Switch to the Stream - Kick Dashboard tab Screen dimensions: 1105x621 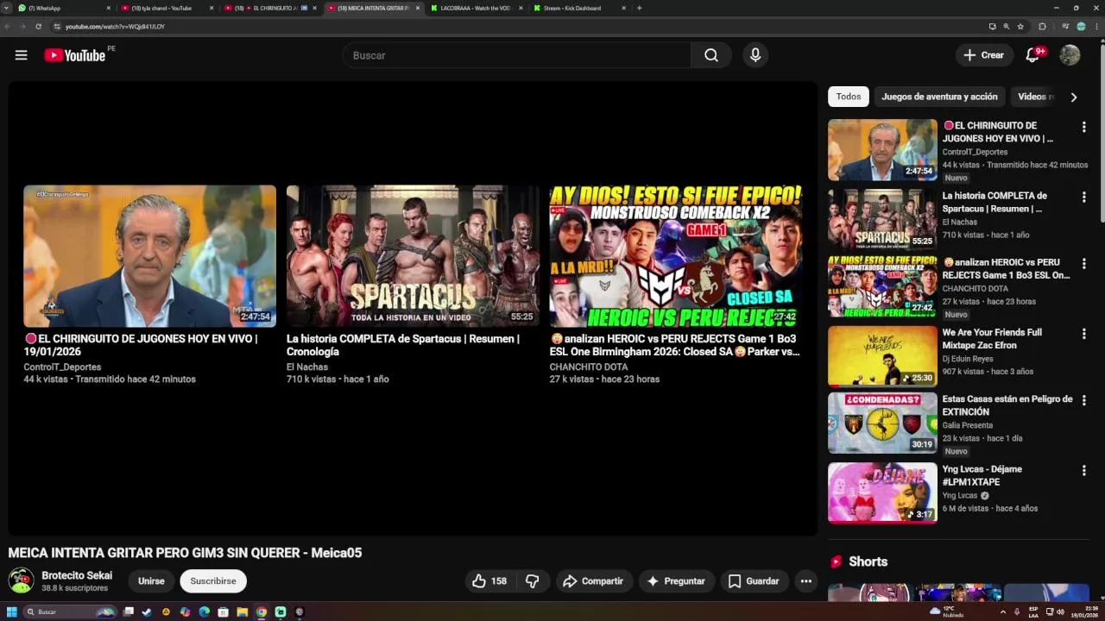pyautogui.click(x=578, y=8)
